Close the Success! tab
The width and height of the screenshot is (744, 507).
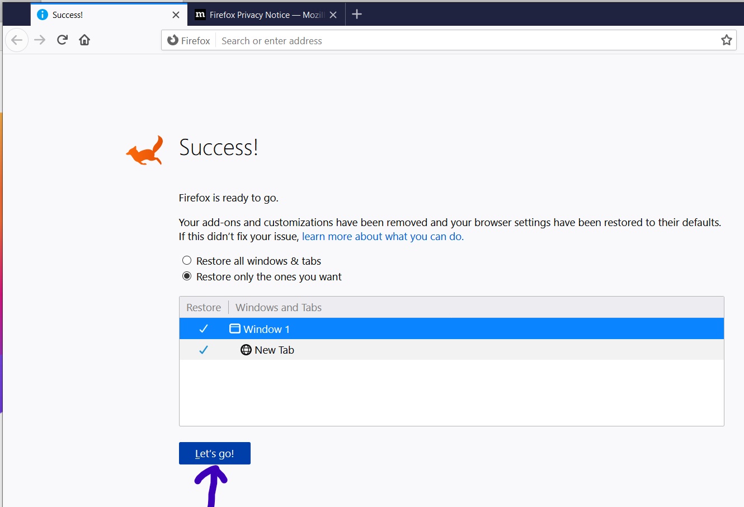pyautogui.click(x=176, y=15)
